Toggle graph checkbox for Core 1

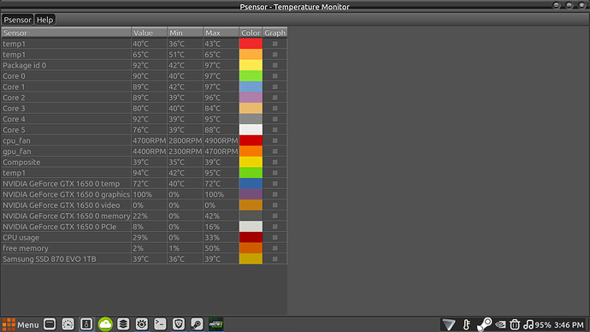(275, 86)
